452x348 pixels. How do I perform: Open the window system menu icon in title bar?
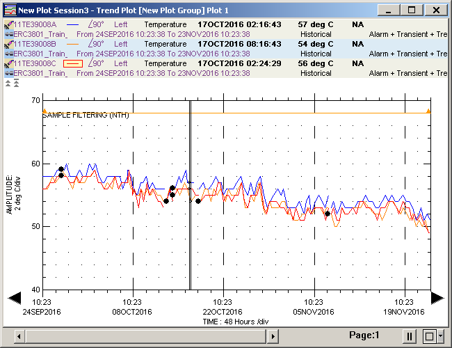point(9,10)
